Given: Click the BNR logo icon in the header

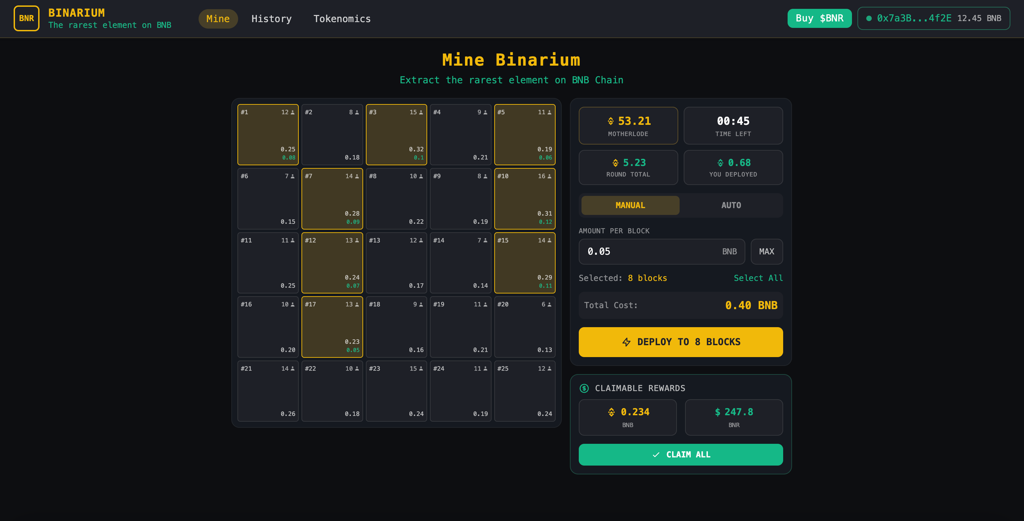Looking at the screenshot, I should coord(26,18).
